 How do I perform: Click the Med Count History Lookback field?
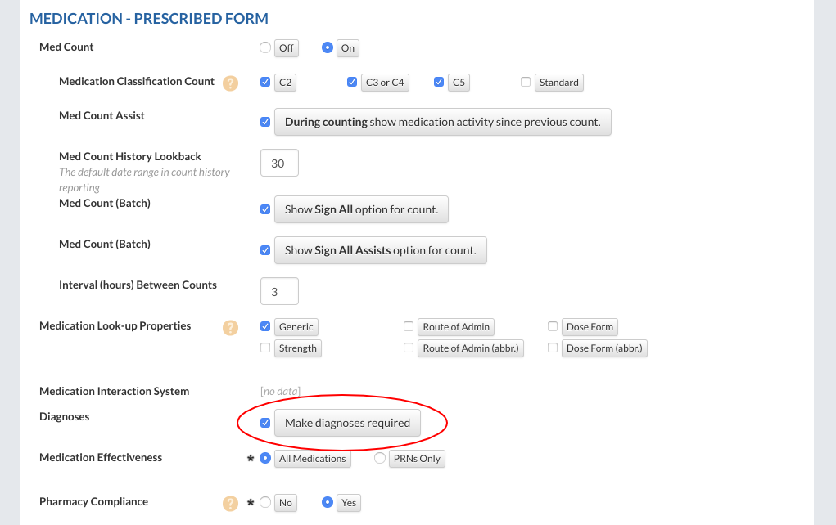click(279, 164)
